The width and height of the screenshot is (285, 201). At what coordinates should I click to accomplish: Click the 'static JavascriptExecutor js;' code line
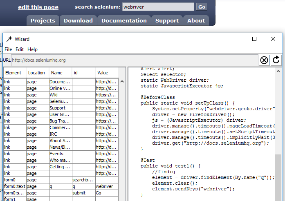pyautogui.click(x=182, y=86)
